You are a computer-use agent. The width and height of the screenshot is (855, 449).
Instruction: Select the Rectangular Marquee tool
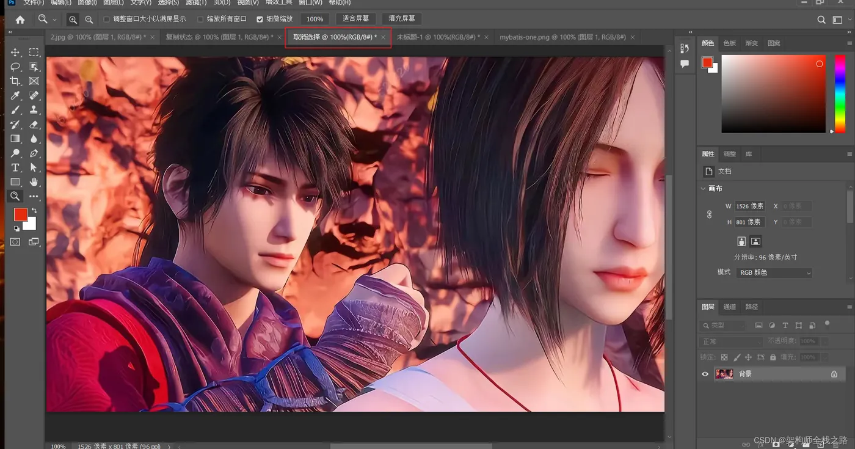tap(34, 53)
